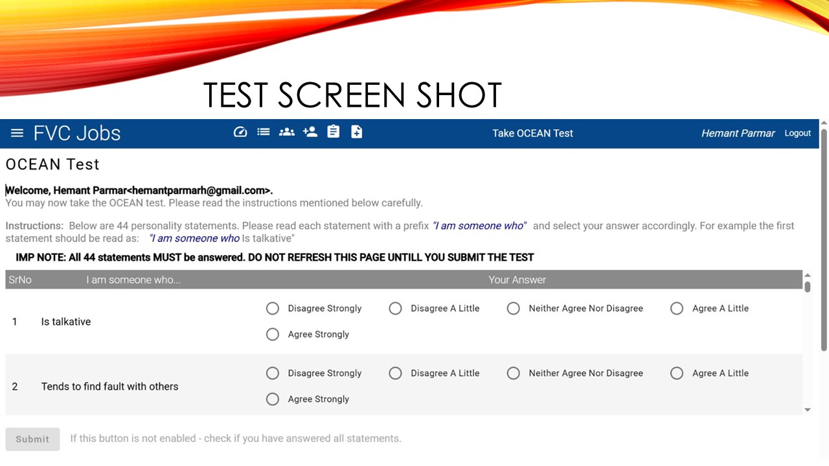Viewport: 829px width, 466px height.
Task: Click the table scroll up arrow
Action: pyautogui.click(x=808, y=276)
